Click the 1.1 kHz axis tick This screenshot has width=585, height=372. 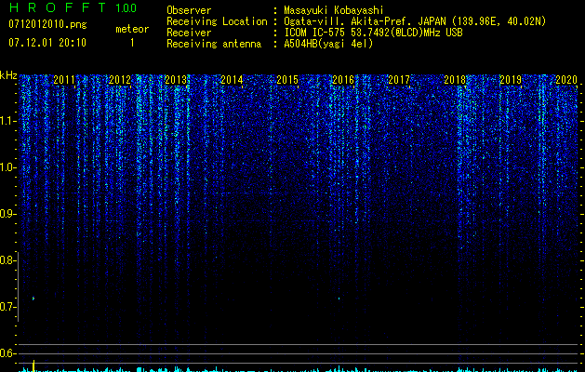pos(8,121)
